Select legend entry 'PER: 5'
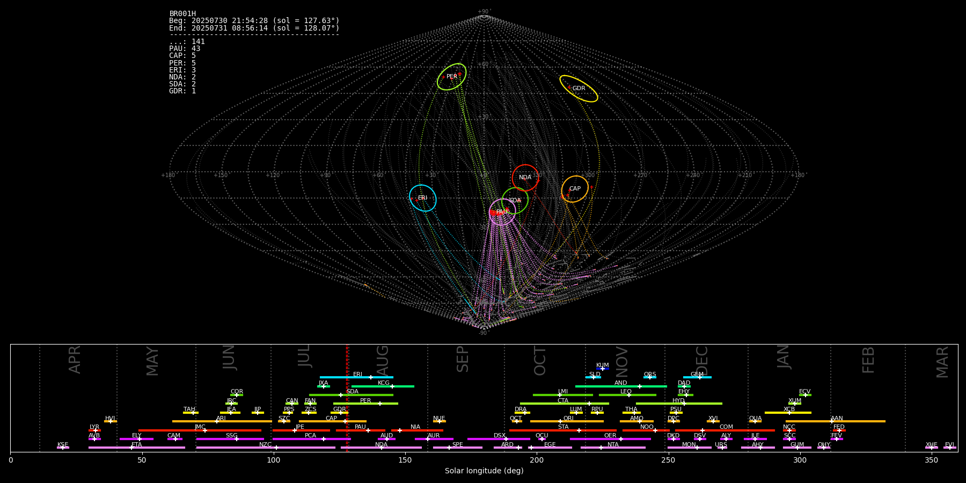 coord(182,63)
